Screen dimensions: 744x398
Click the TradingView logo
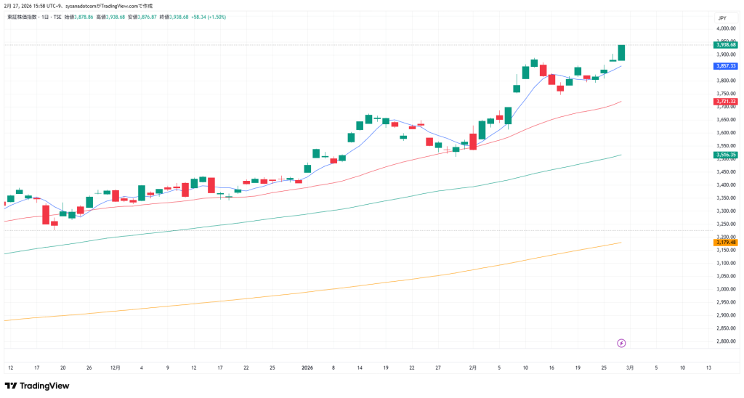coord(36,386)
